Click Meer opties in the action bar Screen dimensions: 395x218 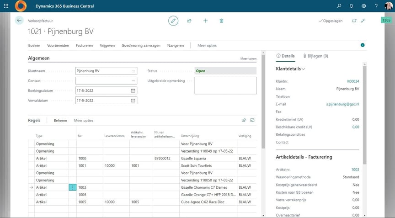click(x=207, y=46)
